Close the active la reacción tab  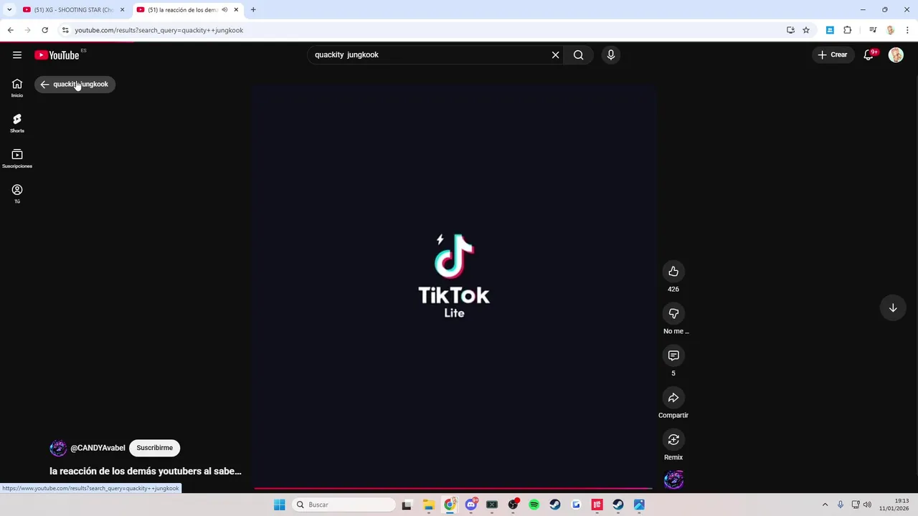click(x=236, y=9)
